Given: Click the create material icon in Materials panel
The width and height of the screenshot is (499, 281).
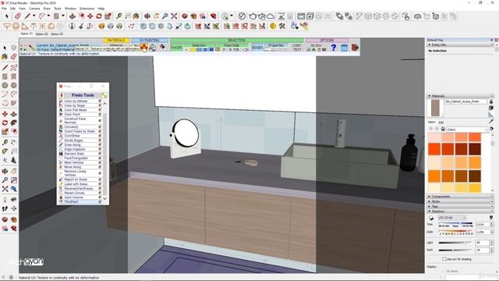Looking at the screenshot, I should (491, 108).
